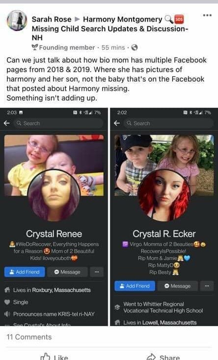Click the Search field above Crystal Renee

pos(58,123)
